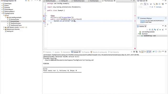Expand the DataTypes project
The image size is (168, 94).
click(x=2, y=4)
